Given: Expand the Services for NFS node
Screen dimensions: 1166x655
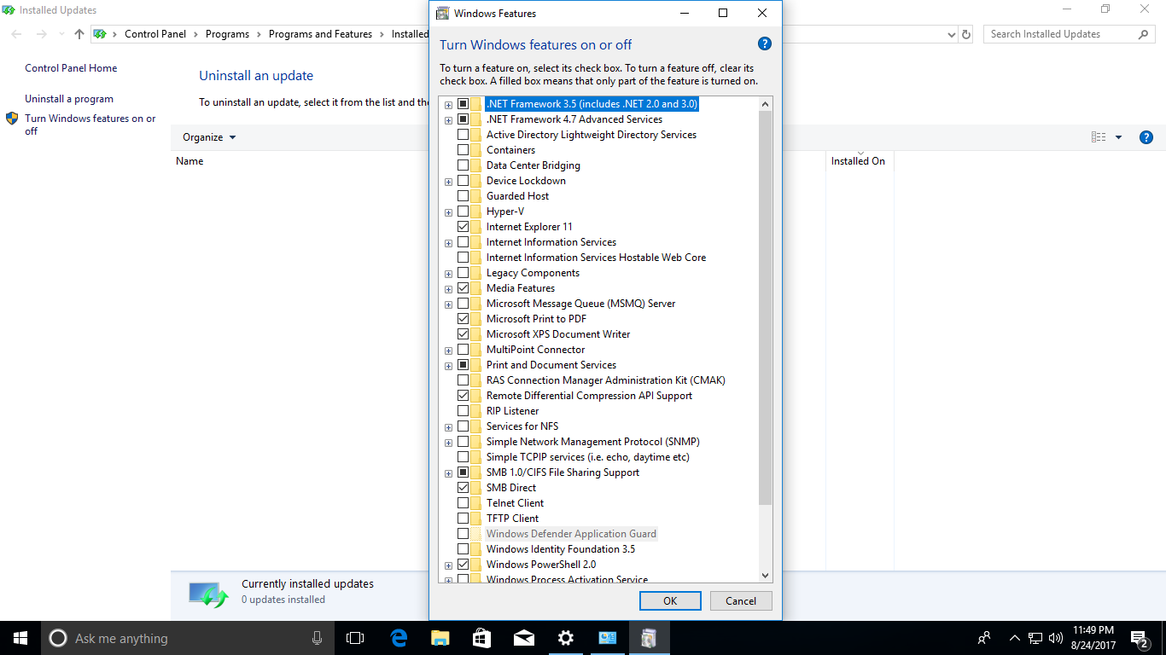Looking at the screenshot, I should pos(448,427).
